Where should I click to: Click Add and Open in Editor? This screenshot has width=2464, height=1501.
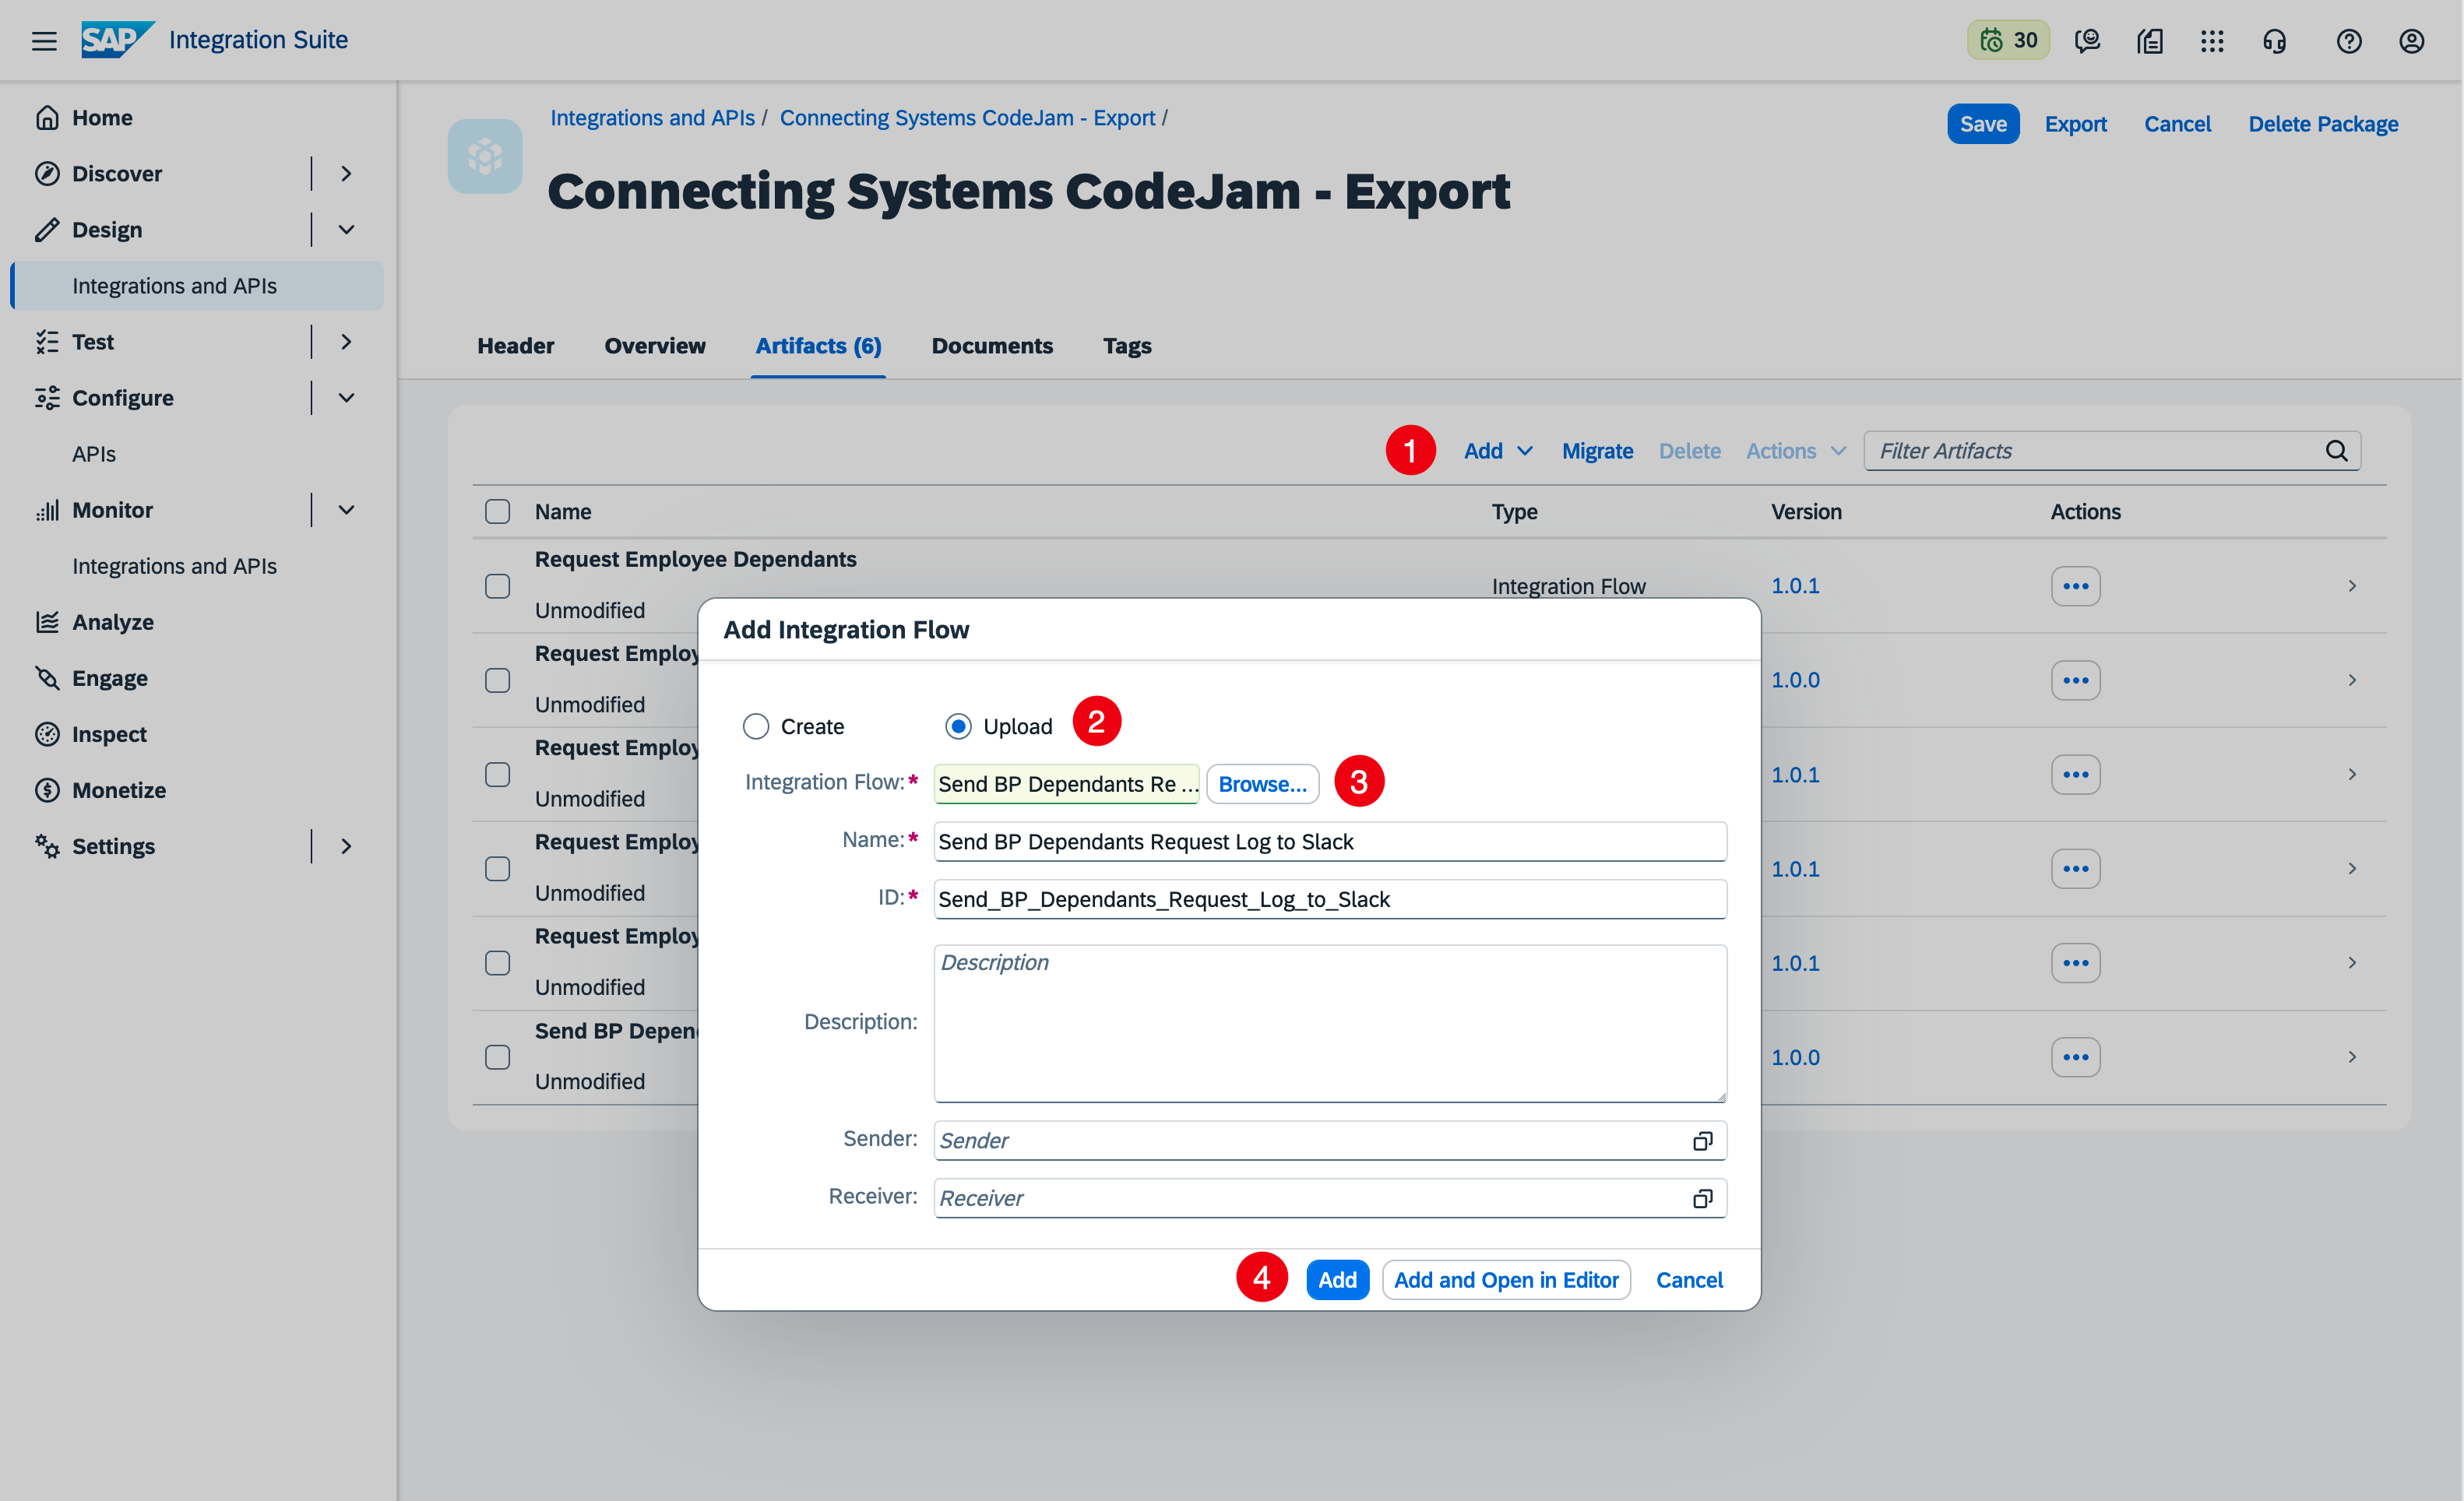[1506, 1280]
